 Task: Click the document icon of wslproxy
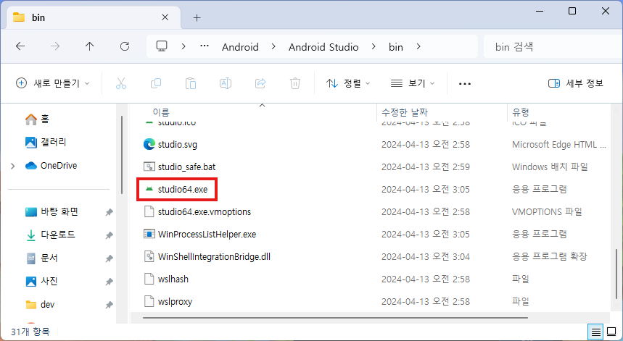point(149,301)
